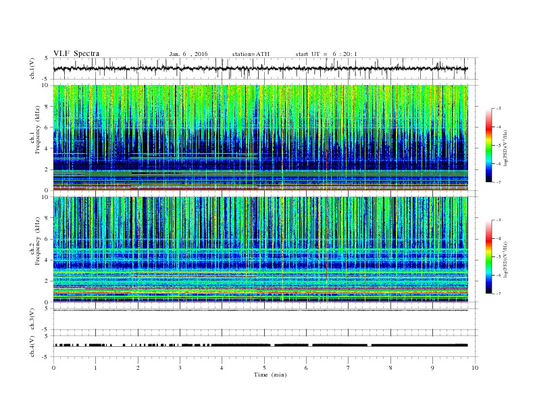Click the time axis tick label '5'
Viewport: 535px width, 413px height.
pyautogui.click(x=264, y=368)
